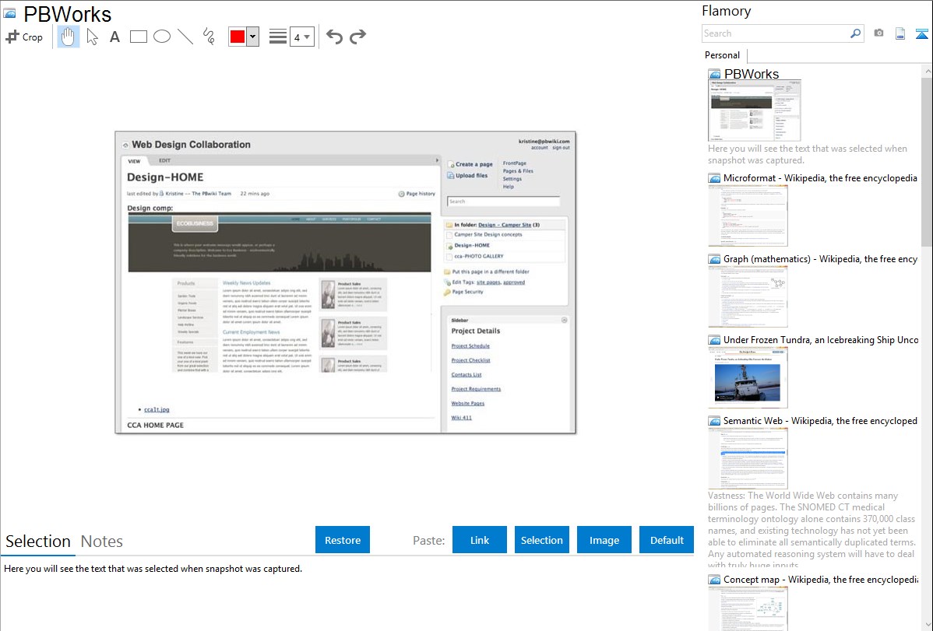Screen dimensions: 933x631
Task: Pick the rectangle shape tool
Action: [139, 37]
